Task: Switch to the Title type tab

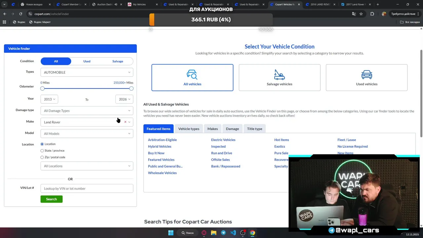Action: click(x=254, y=129)
